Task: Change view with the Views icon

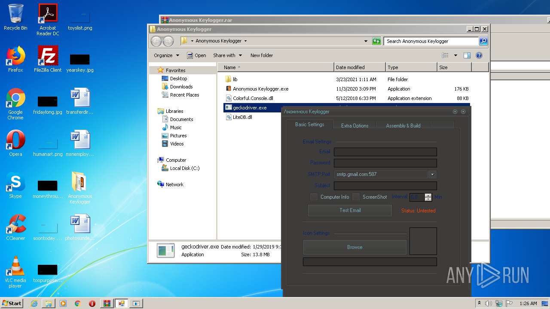Action: click(x=445, y=55)
